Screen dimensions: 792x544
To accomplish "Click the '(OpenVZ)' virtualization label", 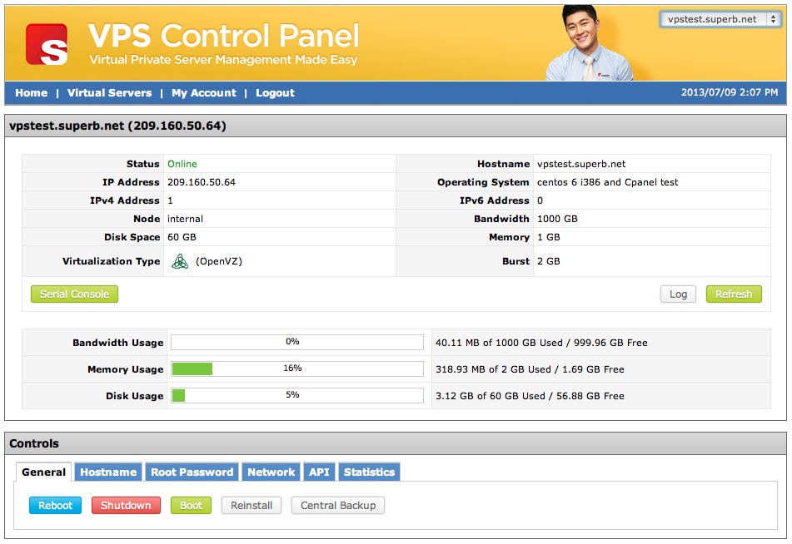I will [x=219, y=261].
